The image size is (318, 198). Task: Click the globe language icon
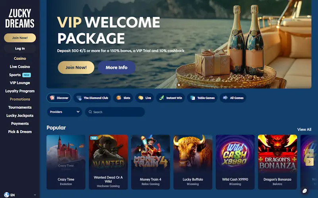point(6,195)
